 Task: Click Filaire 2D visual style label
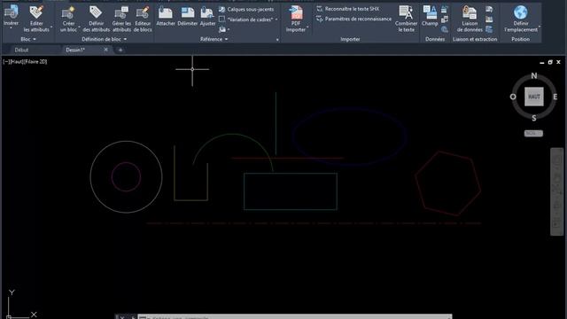click(35, 62)
